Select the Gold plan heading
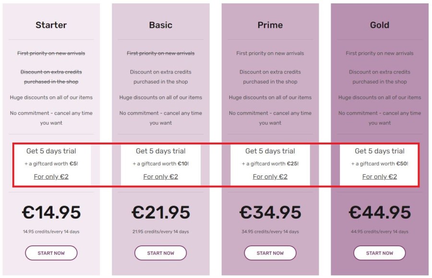Image resolution: width=432 pixels, height=278 pixels. (x=379, y=25)
